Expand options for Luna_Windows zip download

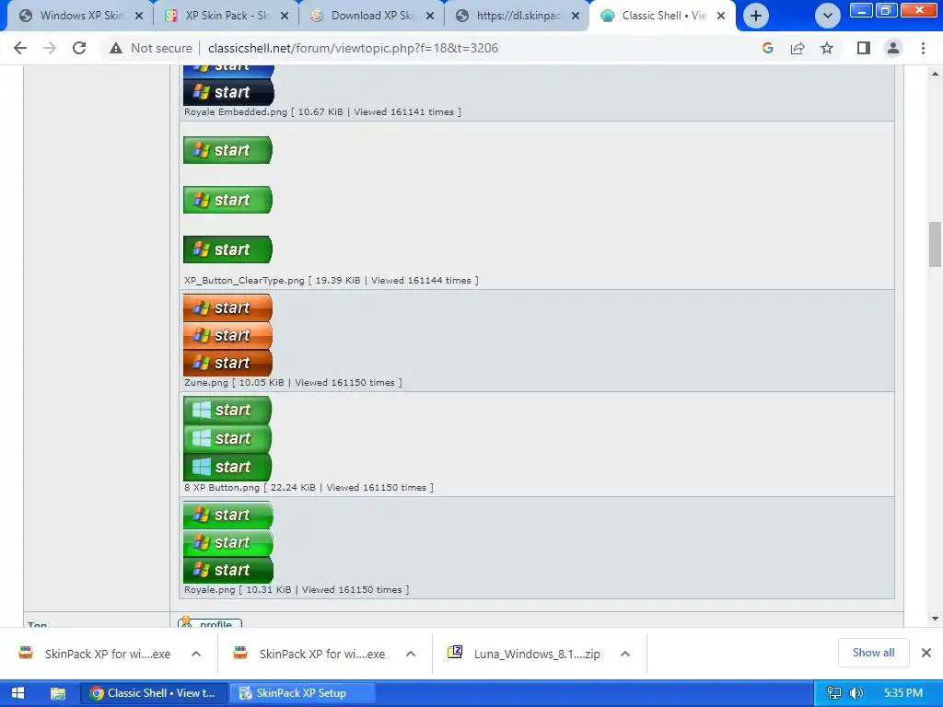click(x=625, y=655)
